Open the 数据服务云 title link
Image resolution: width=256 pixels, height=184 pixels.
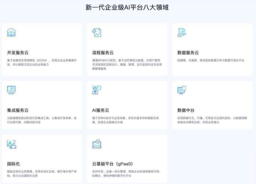[x=188, y=53]
